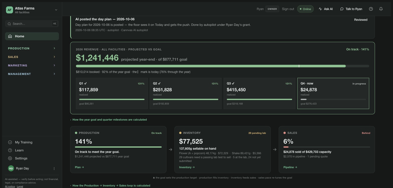Open the Pipeline link in Sales card
393x188 pixels.
(x=290, y=167)
